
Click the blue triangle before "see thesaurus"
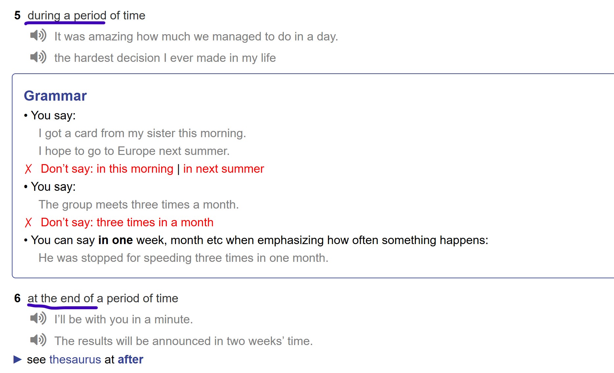click(x=17, y=360)
